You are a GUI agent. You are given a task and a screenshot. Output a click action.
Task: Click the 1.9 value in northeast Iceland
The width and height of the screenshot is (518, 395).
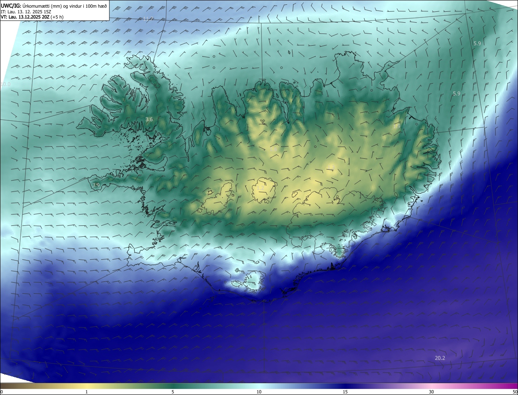tap(397, 126)
